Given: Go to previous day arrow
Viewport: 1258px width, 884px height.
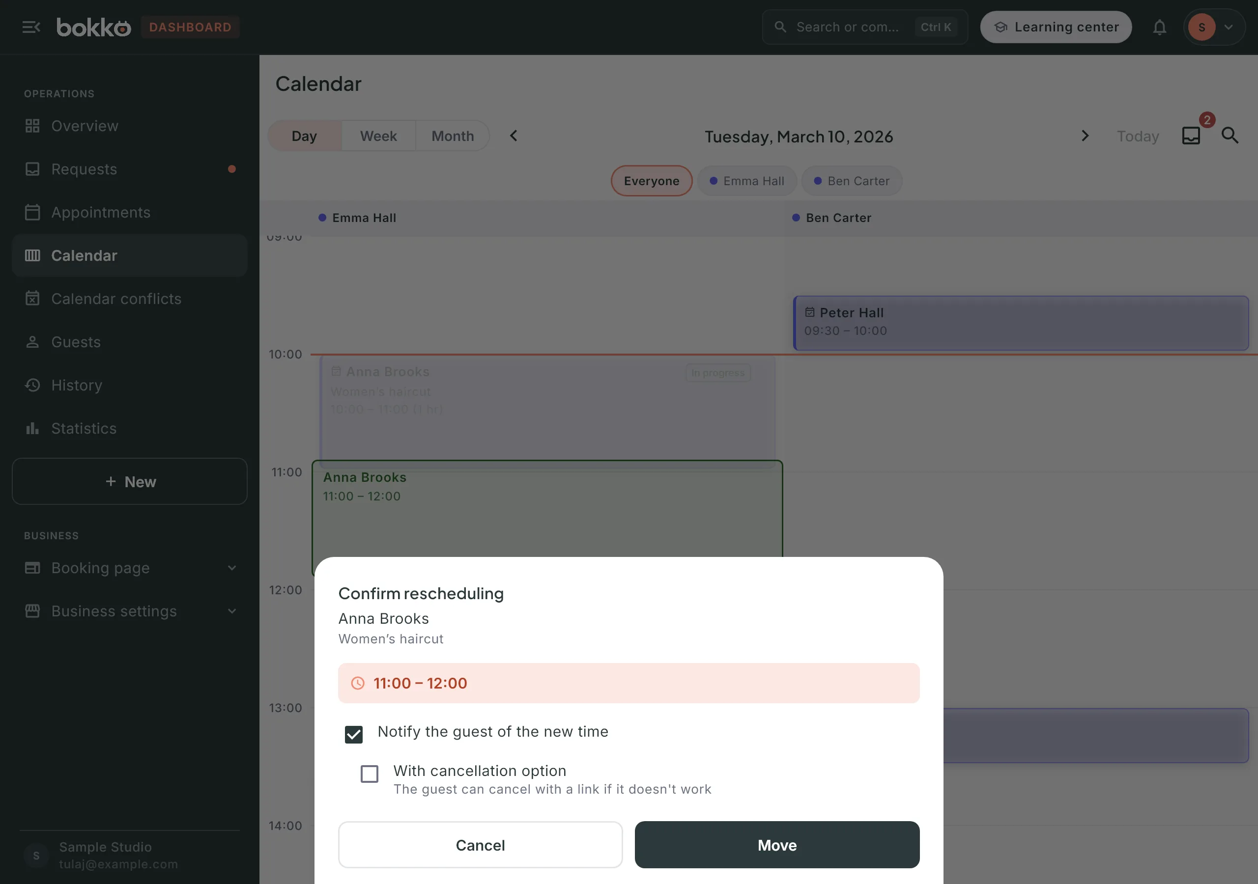Looking at the screenshot, I should [x=514, y=136].
